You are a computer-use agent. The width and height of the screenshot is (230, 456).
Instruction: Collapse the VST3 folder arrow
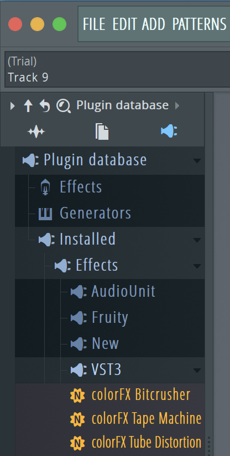pos(197,370)
